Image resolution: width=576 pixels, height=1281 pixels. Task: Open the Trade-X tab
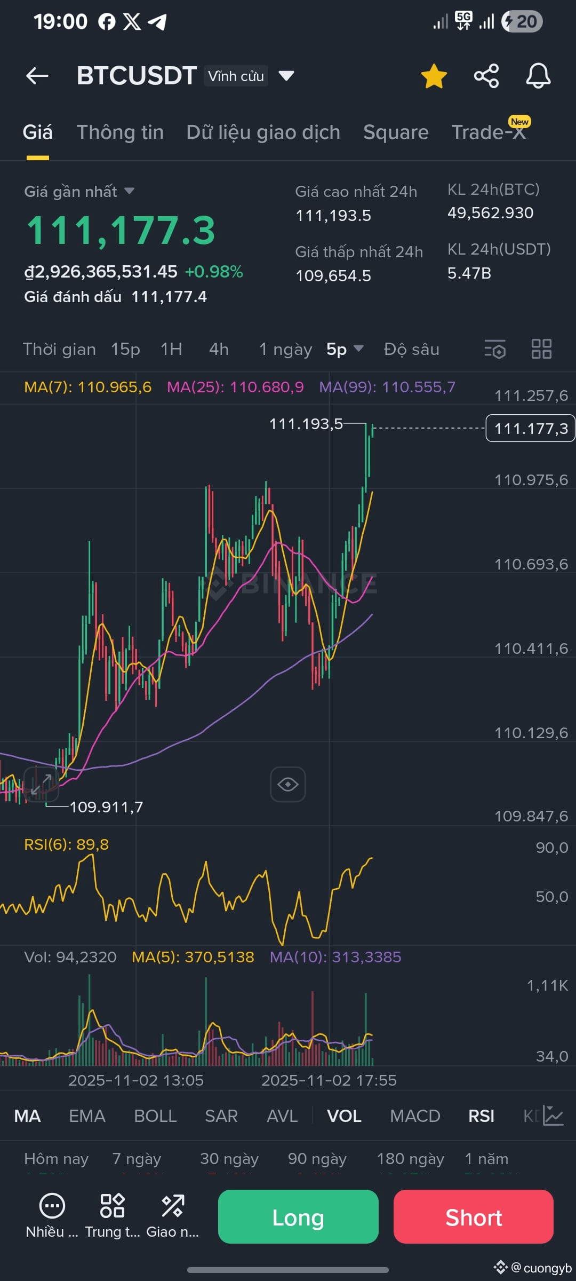click(x=489, y=132)
